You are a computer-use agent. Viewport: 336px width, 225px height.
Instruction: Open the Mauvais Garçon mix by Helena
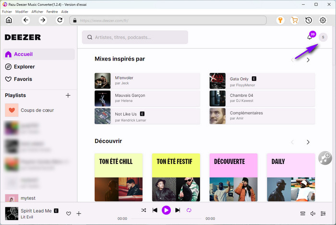(x=147, y=99)
